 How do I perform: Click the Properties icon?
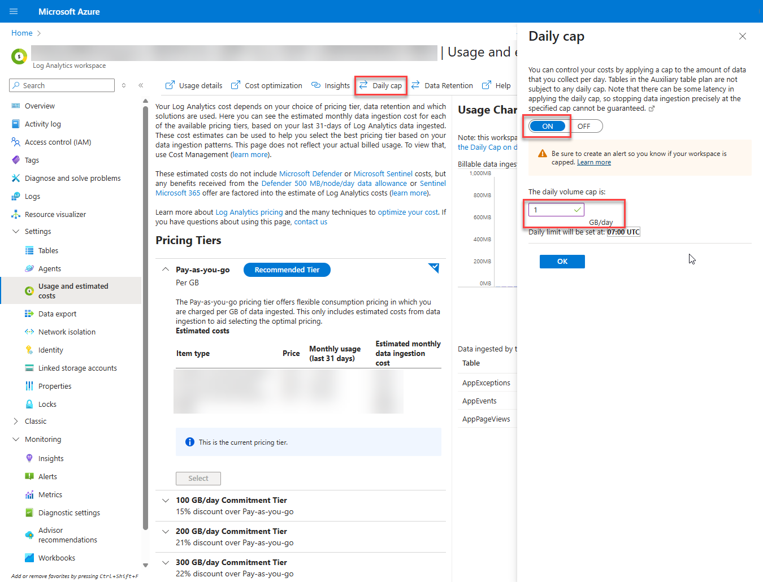coord(29,386)
